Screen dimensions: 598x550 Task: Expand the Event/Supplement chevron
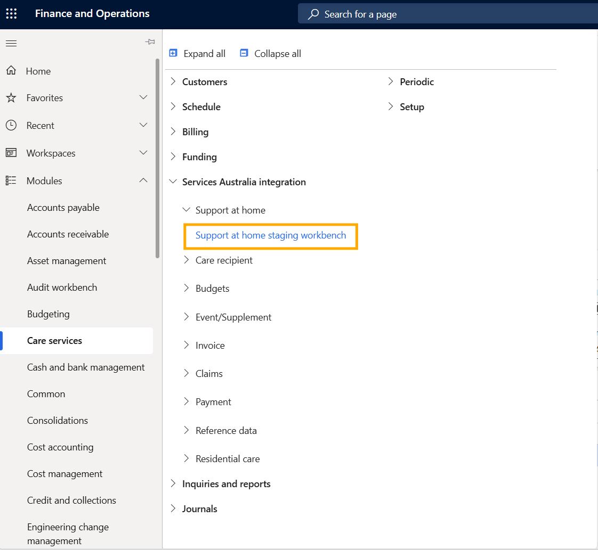pyautogui.click(x=187, y=316)
